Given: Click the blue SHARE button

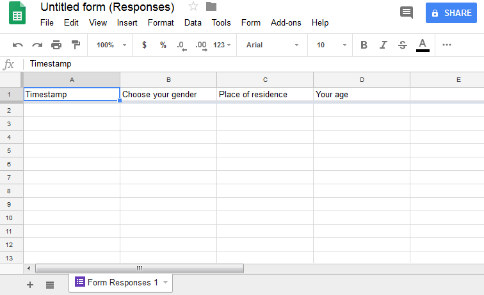Looking at the screenshot, I should click(x=451, y=13).
